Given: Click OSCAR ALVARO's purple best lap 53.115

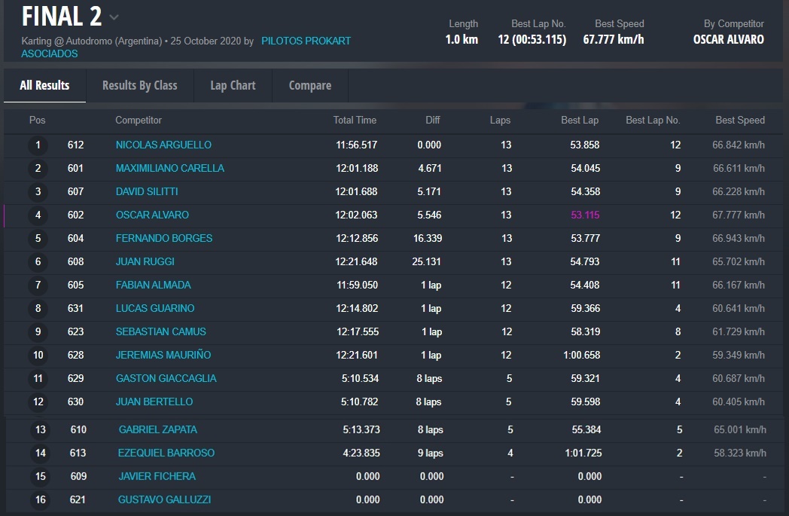Looking at the screenshot, I should (585, 215).
